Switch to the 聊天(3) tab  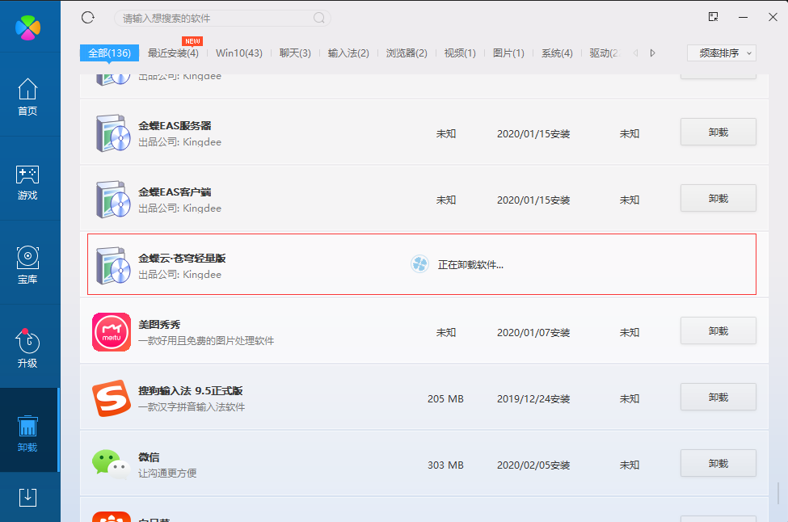295,53
